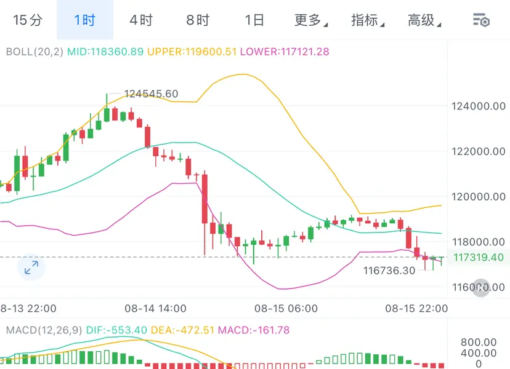
Task: Tap the MACD(12,26,9) indicator label
Action: (44, 330)
